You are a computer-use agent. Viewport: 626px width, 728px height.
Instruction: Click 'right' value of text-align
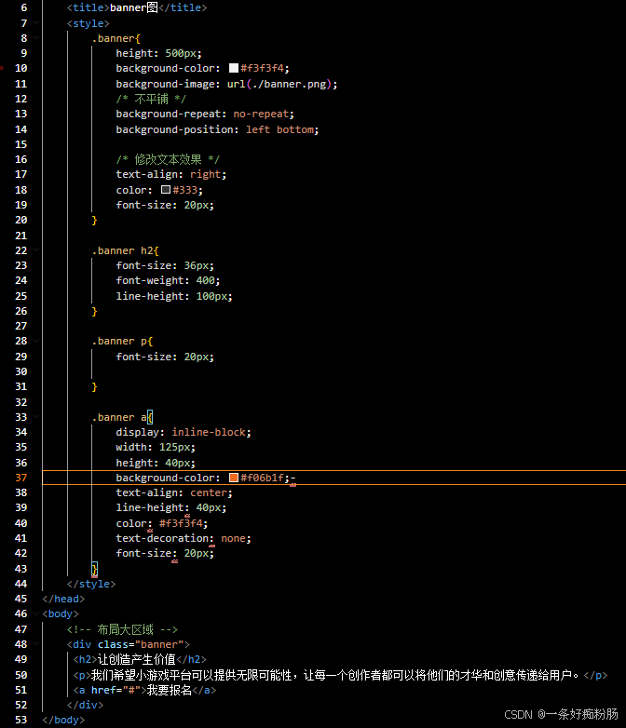click(206, 174)
